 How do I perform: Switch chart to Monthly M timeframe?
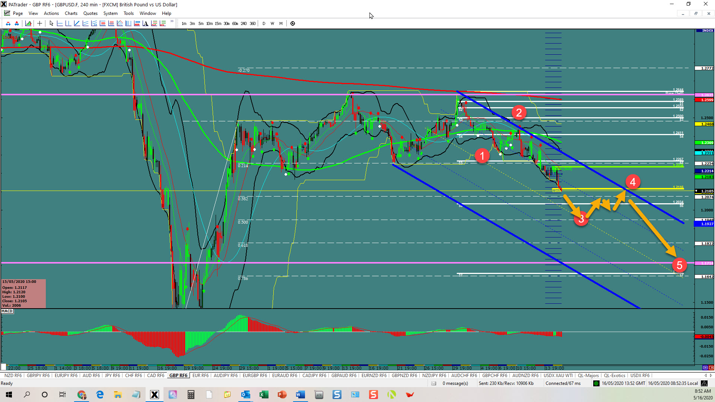(x=281, y=23)
